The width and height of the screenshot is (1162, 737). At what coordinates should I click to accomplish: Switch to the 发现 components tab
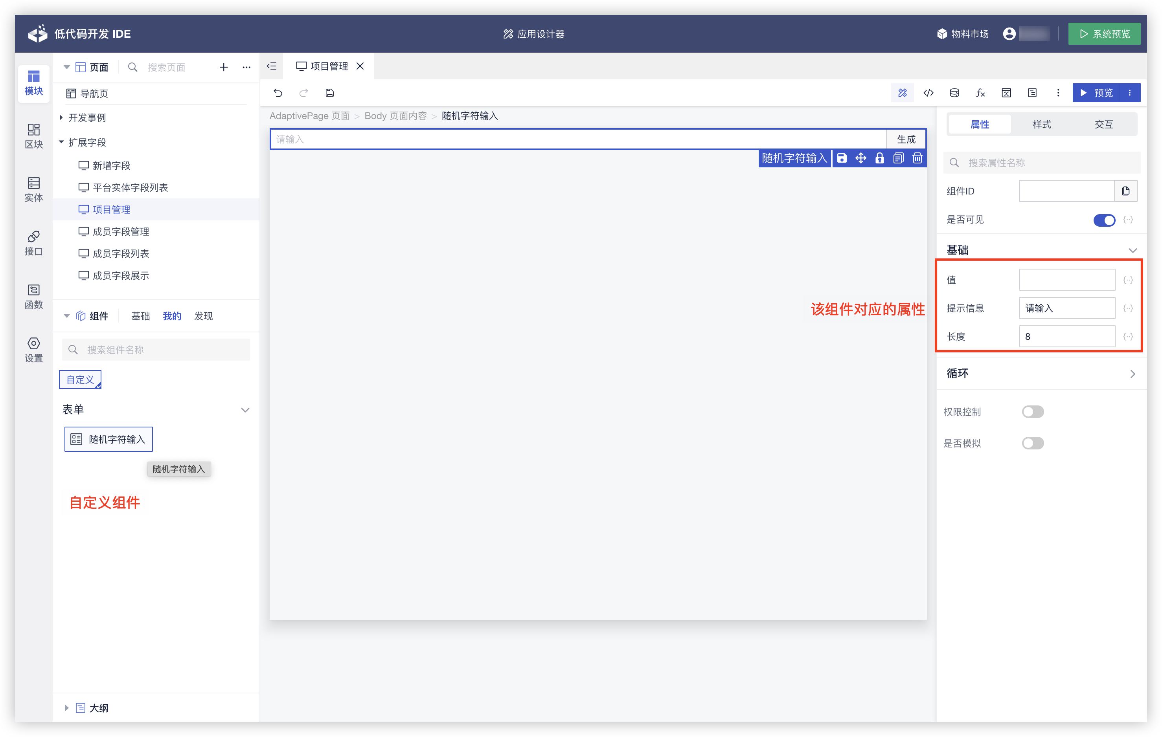(203, 316)
